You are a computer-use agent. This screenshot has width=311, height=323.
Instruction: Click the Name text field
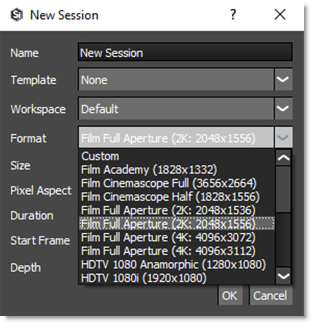185,53
